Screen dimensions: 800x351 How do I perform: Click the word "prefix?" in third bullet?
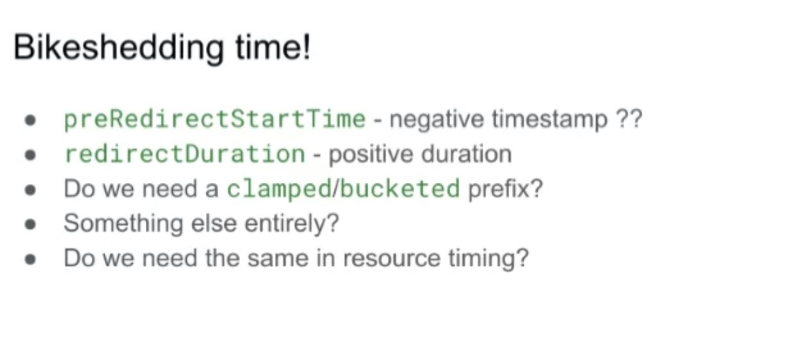point(505,190)
